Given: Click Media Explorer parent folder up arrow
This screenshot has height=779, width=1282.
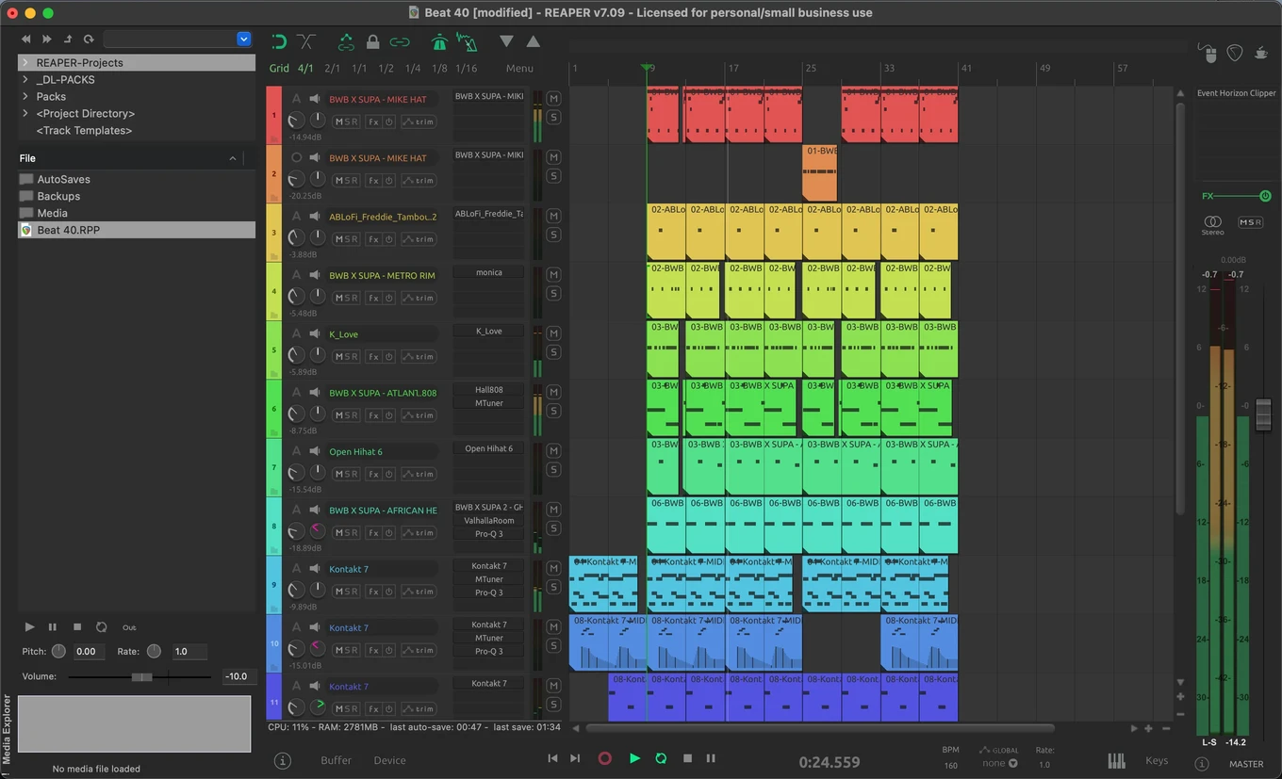Looking at the screenshot, I should click(68, 39).
